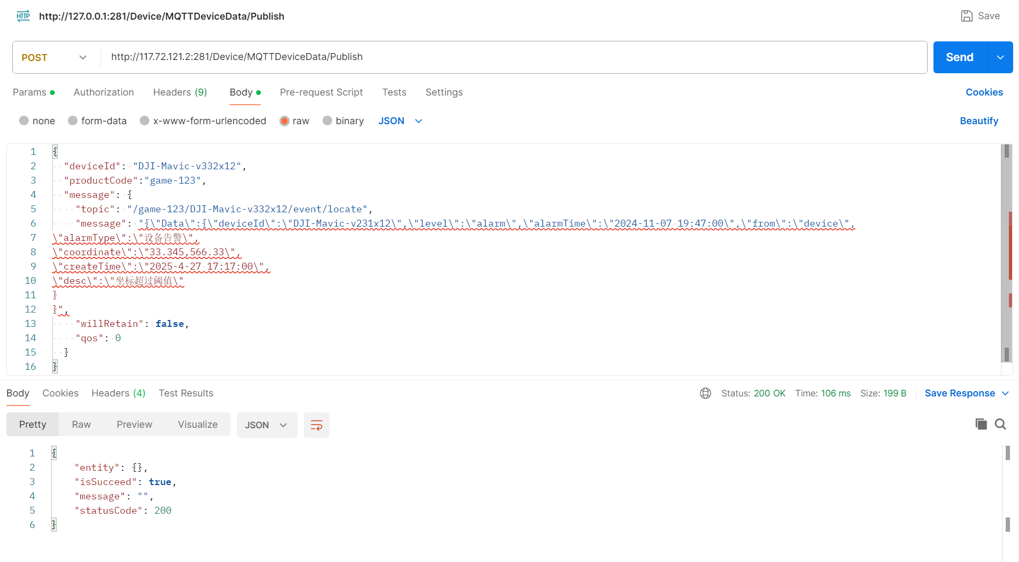Click the globe network icon

(x=705, y=393)
